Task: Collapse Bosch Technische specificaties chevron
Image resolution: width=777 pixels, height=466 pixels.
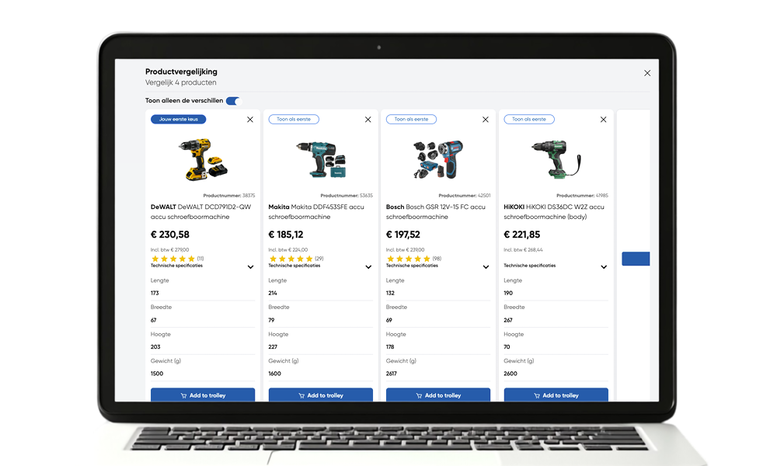Action: pyautogui.click(x=486, y=267)
